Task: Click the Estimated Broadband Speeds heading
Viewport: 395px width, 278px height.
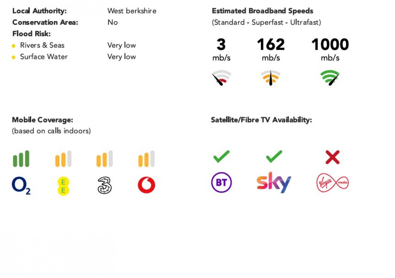Action: click(x=263, y=11)
